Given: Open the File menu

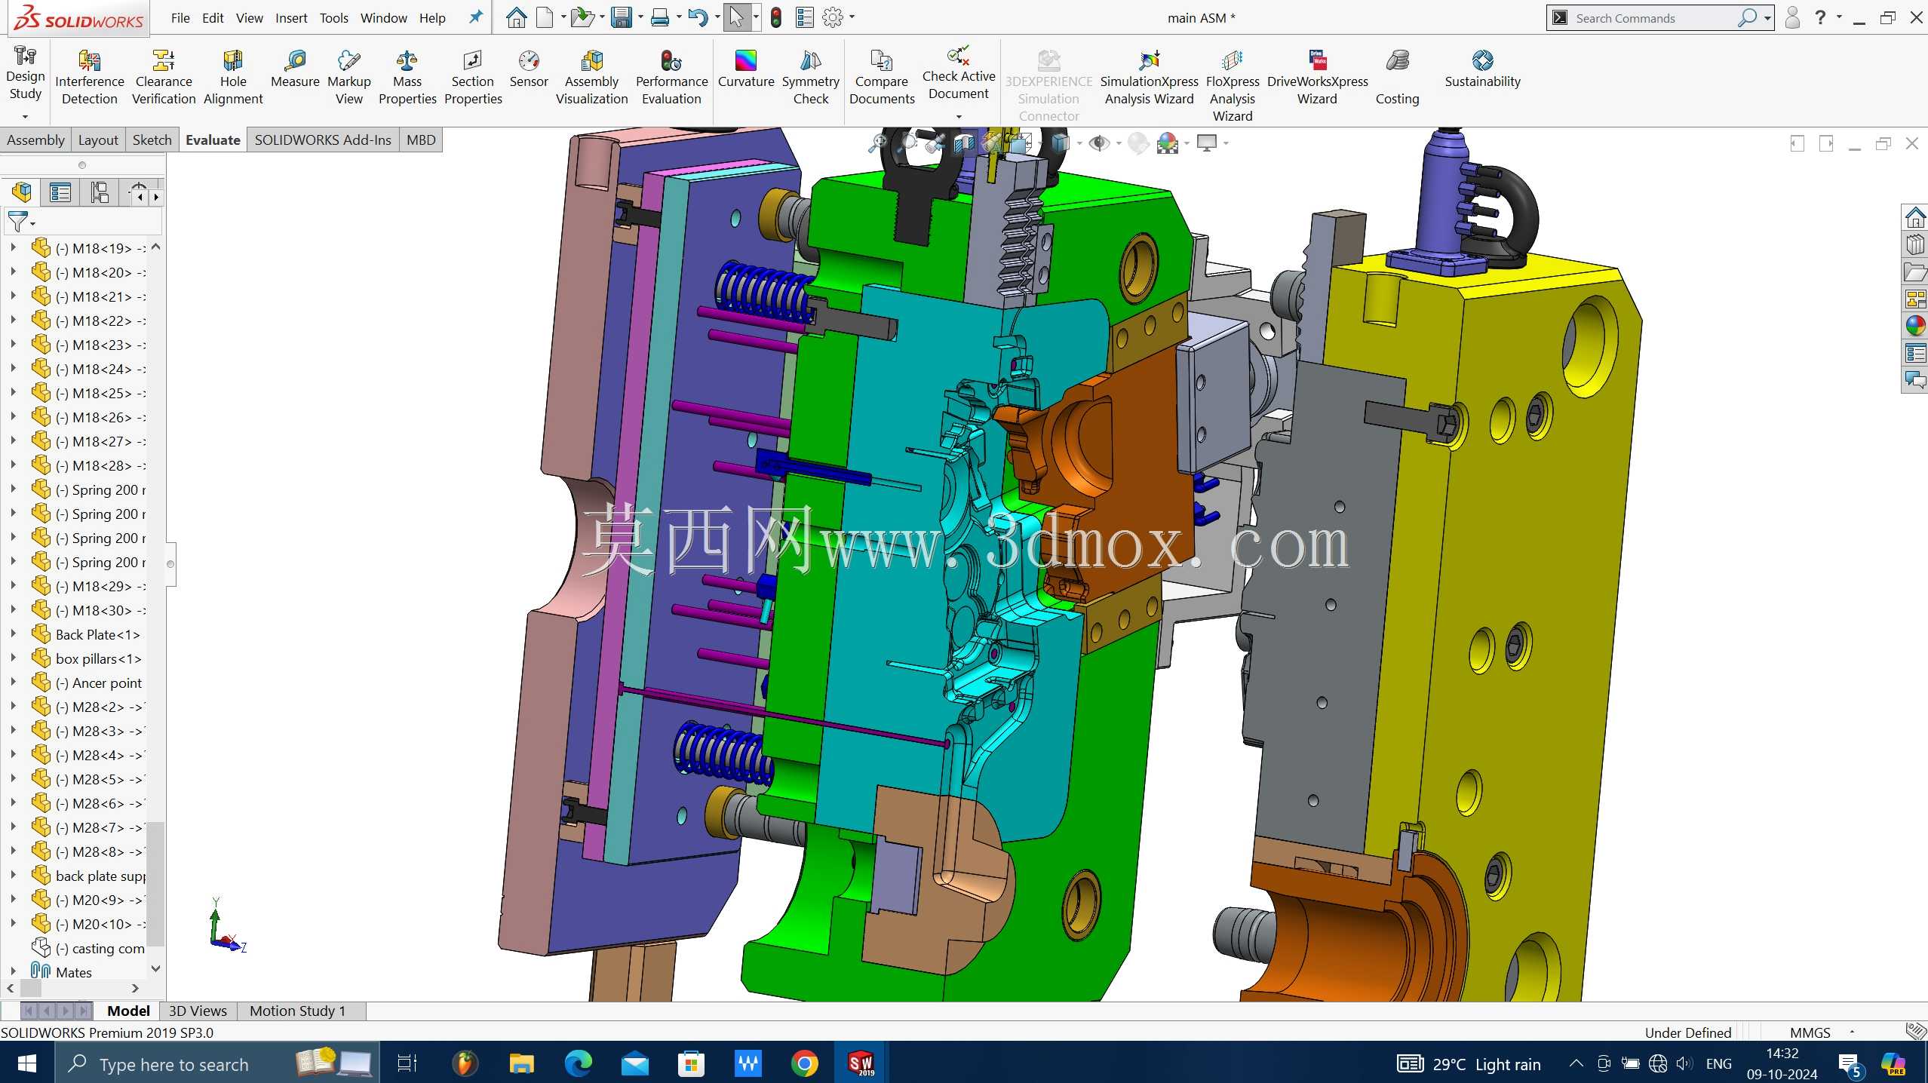Looking at the screenshot, I should (x=180, y=18).
